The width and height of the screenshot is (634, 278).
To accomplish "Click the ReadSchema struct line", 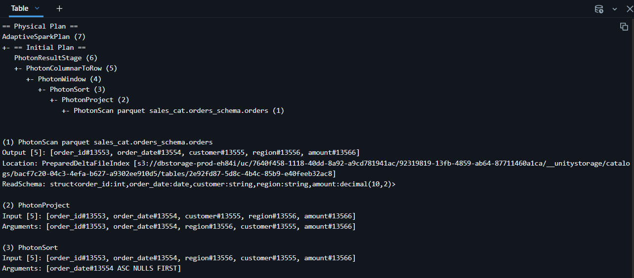I will pyautogui.click(x=199, y=184).
